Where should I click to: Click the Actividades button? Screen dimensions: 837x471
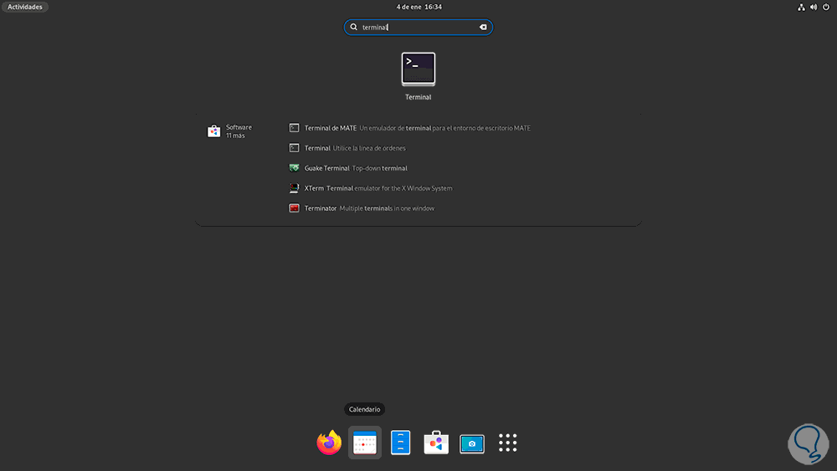pos(25,7)
